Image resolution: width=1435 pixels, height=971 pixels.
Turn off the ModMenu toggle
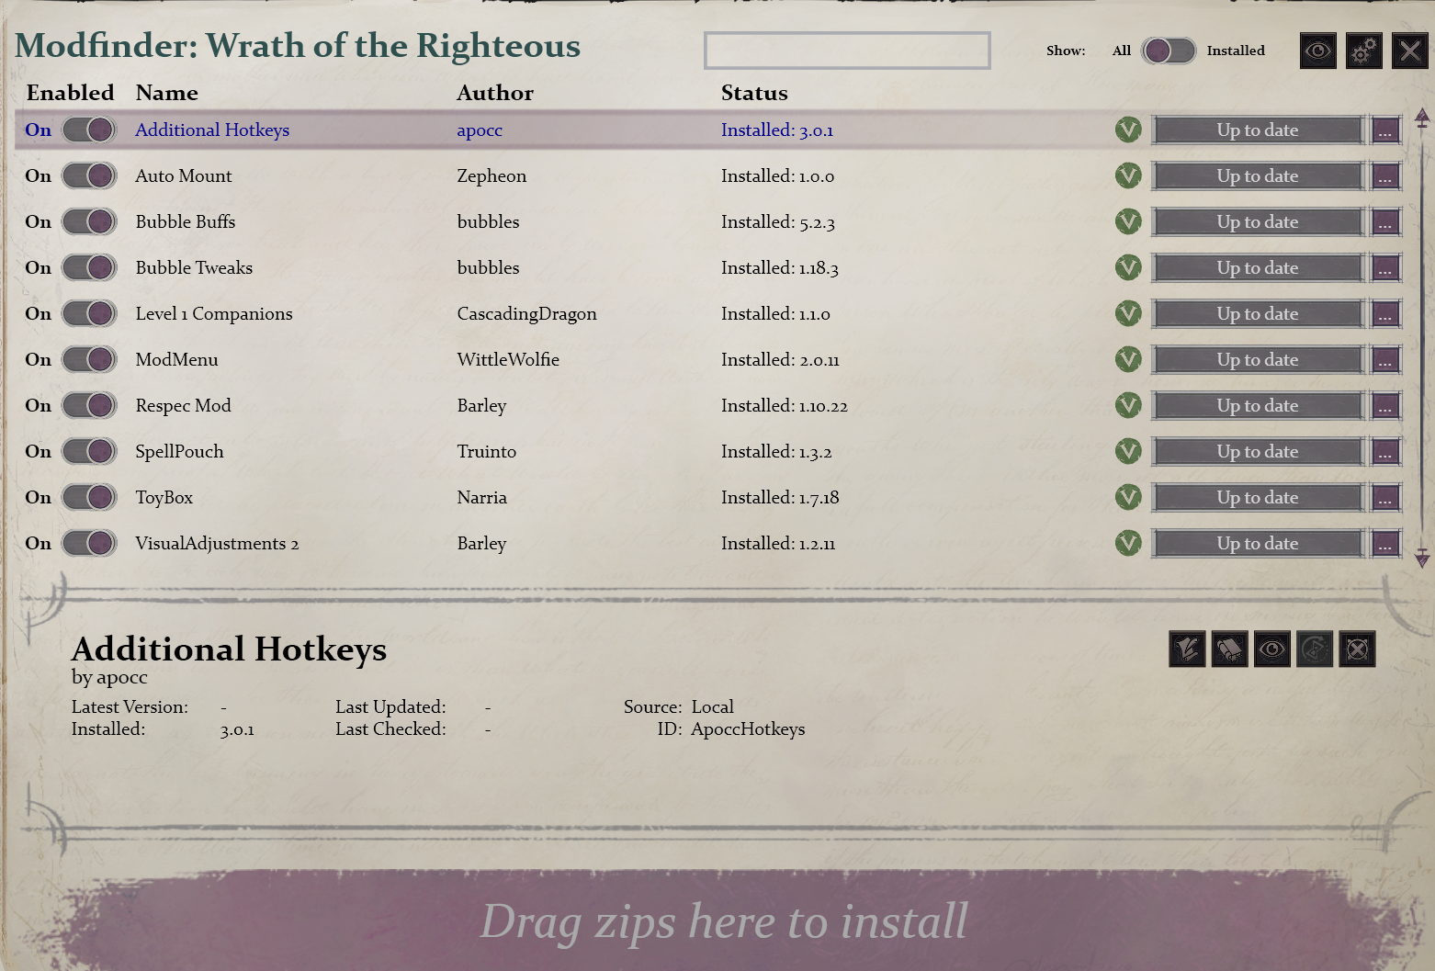(x=89, y=359)
